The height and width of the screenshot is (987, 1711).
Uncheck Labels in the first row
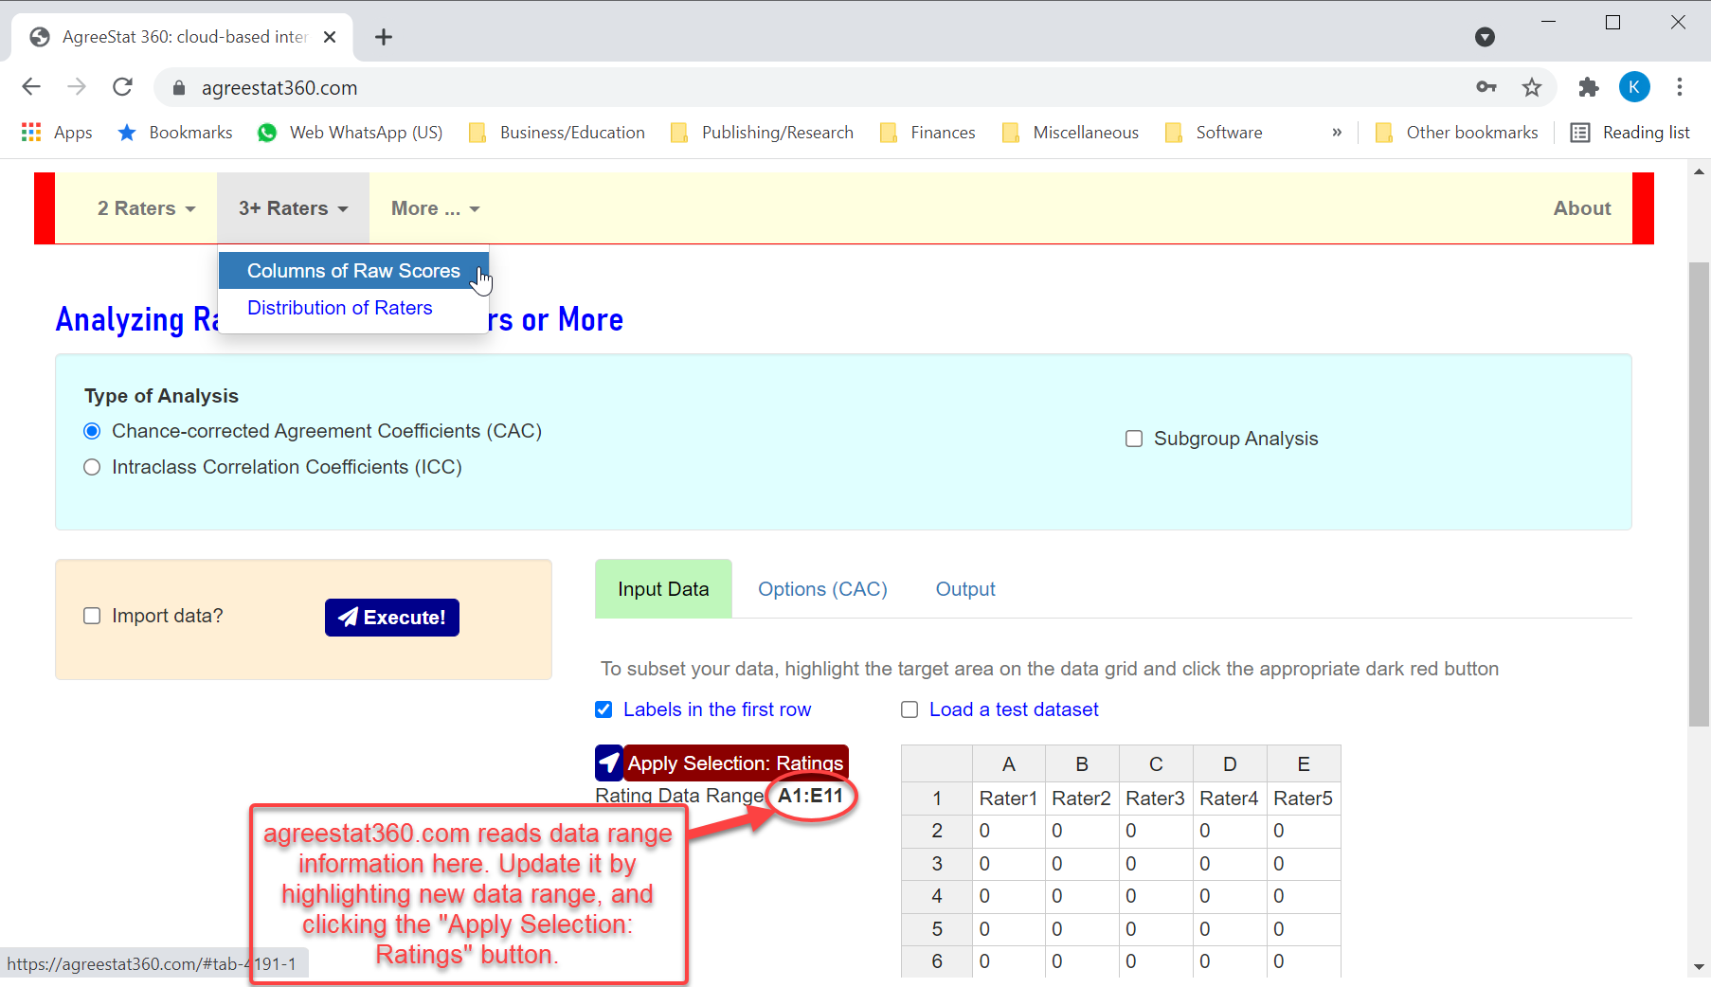tap(603, 709)
